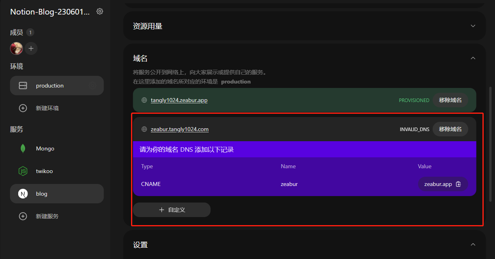This screenshot has width=495, height=259.
Task: Click the CNAME record type cell
Action: (x=151, y=184)
